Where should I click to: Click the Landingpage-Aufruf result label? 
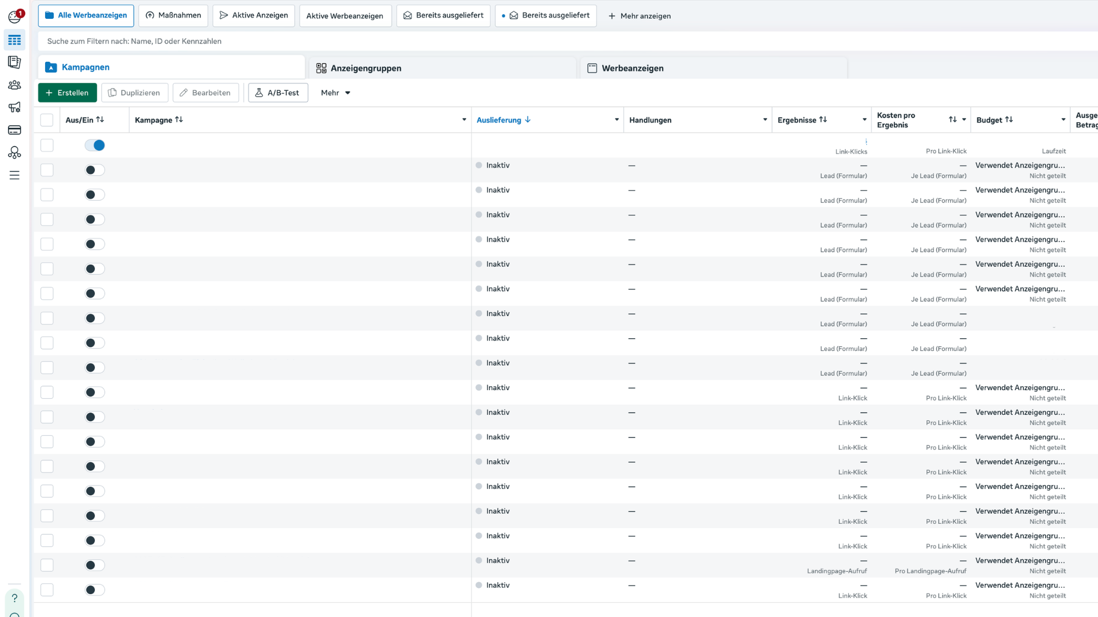837,571
